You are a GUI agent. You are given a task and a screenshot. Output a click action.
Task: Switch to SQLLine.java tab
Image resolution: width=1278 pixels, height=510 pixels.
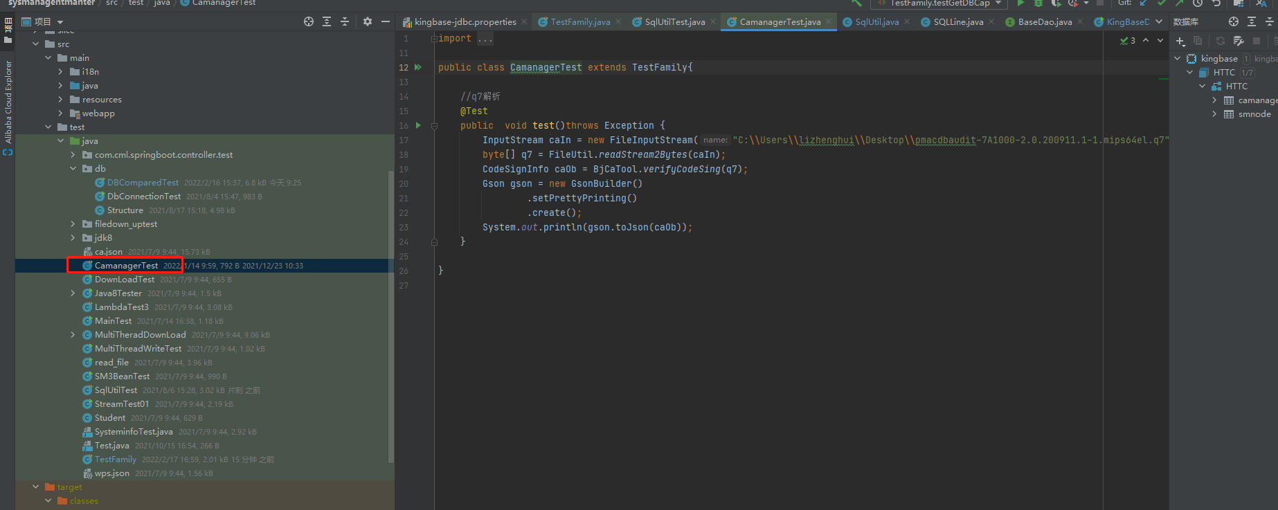coord(958,22)
